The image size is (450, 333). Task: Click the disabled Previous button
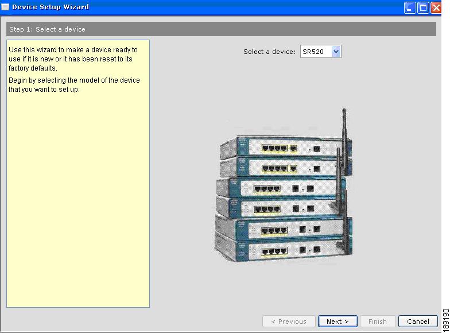pos(289,322)
